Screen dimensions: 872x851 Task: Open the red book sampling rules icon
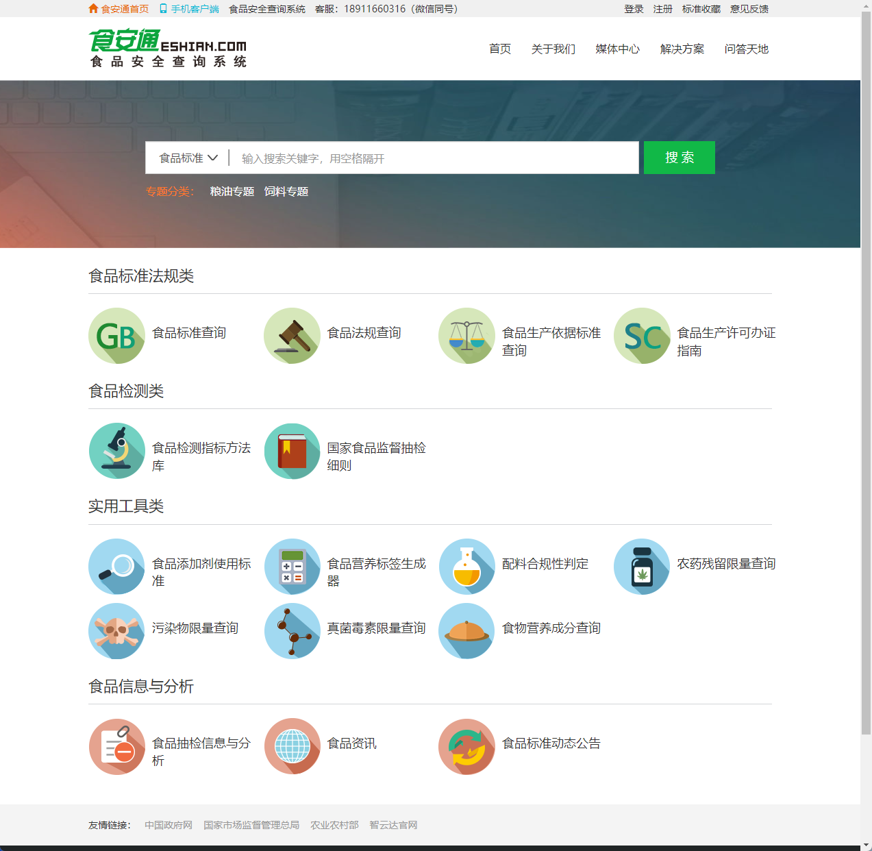(x=292, y=451)
